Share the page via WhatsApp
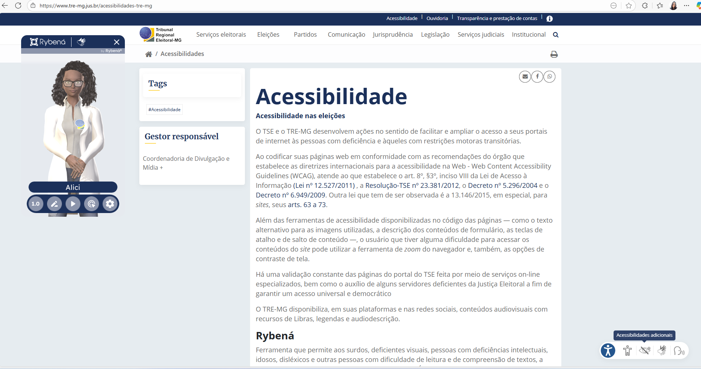 pyautogui.click(x=549, y=77)
